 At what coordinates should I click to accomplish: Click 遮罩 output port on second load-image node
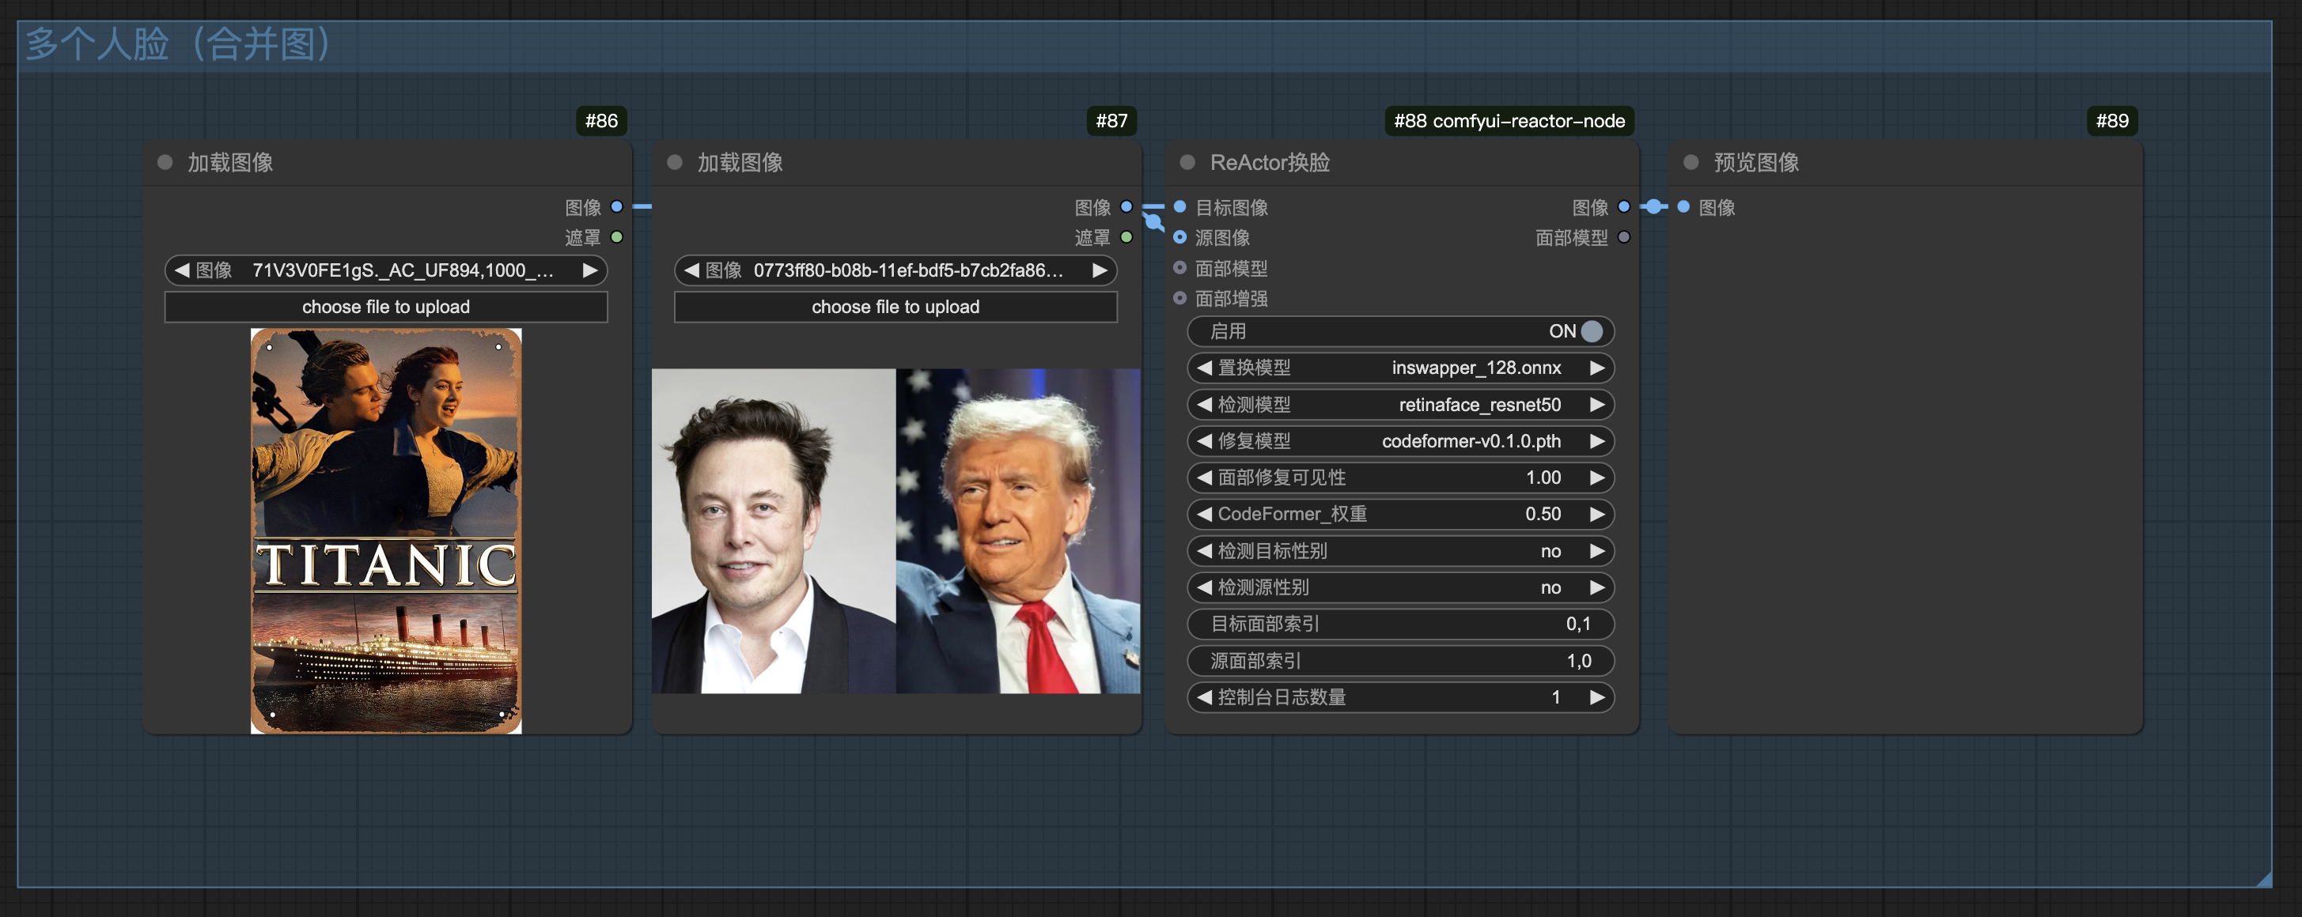tap(1126, 237)
